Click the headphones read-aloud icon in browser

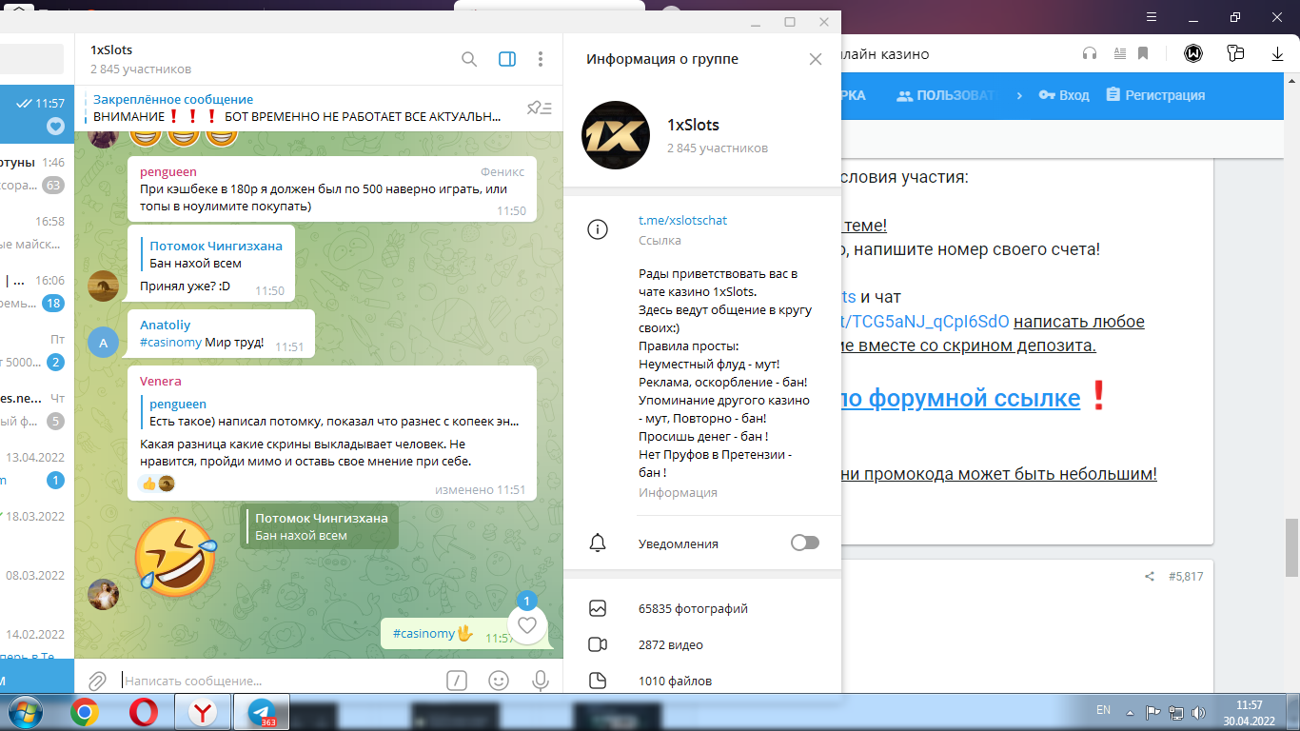click(x=1090, y=54)
